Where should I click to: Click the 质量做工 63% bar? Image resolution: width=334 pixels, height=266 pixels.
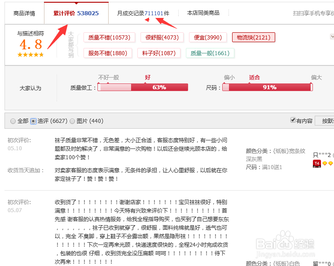point(143,87)
